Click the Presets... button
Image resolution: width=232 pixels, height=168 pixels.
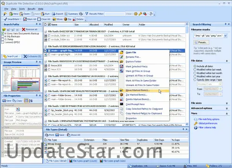(x=201, y=42)
